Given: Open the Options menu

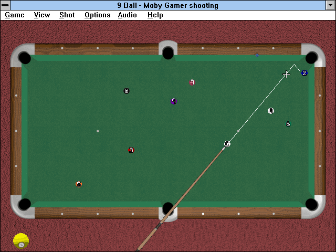Looking at the screenshot, I should pos(98,15).
